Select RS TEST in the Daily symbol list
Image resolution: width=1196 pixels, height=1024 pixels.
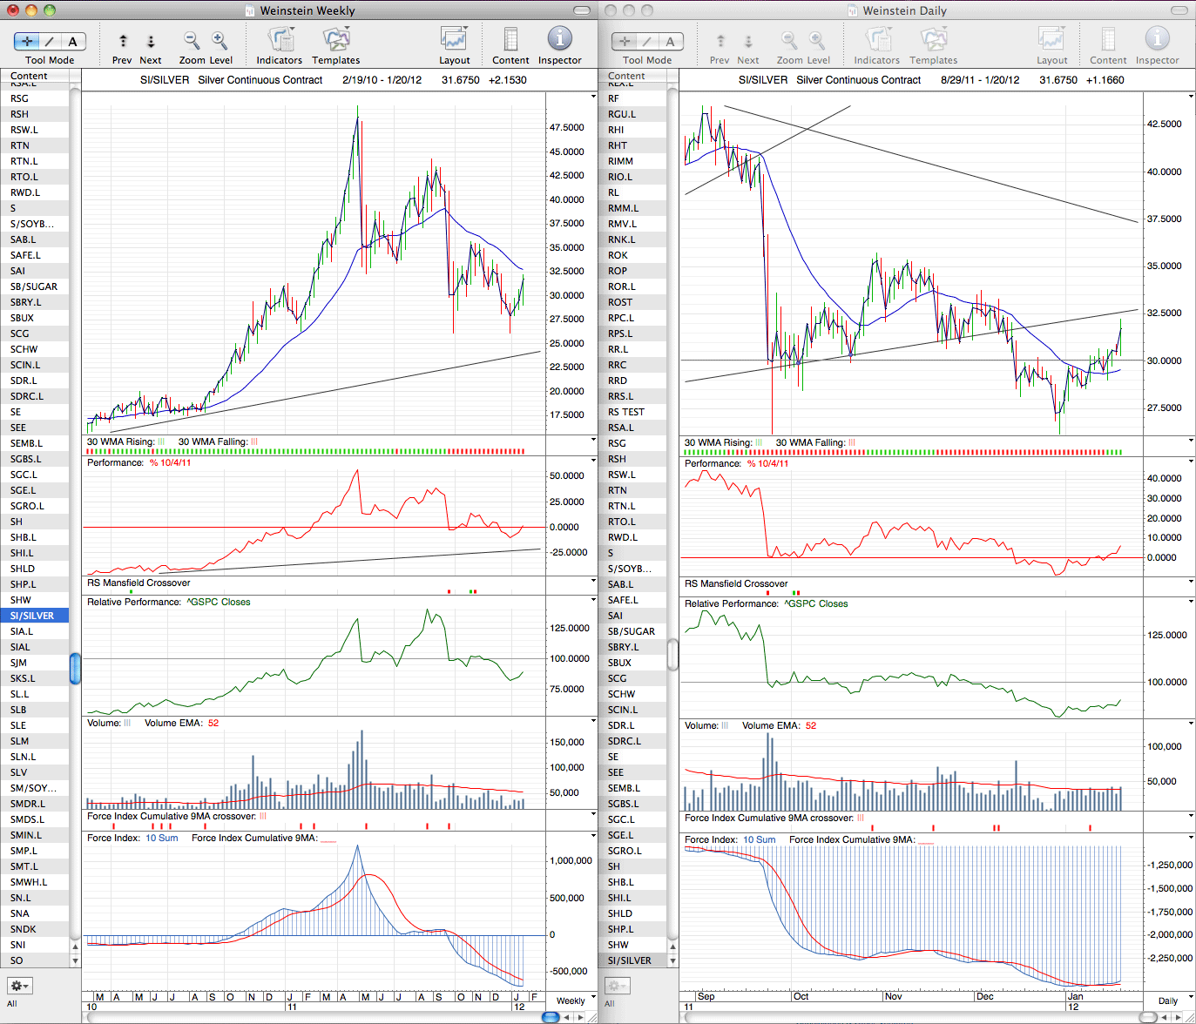(x=632, y=412)
